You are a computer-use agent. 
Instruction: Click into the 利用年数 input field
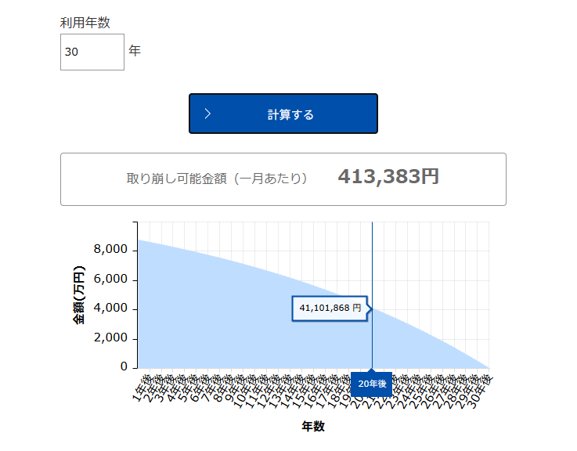point(92,52)
